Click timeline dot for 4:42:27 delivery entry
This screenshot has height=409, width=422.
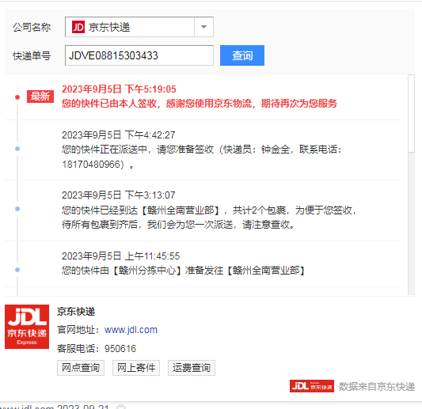(x=17, y=149)
